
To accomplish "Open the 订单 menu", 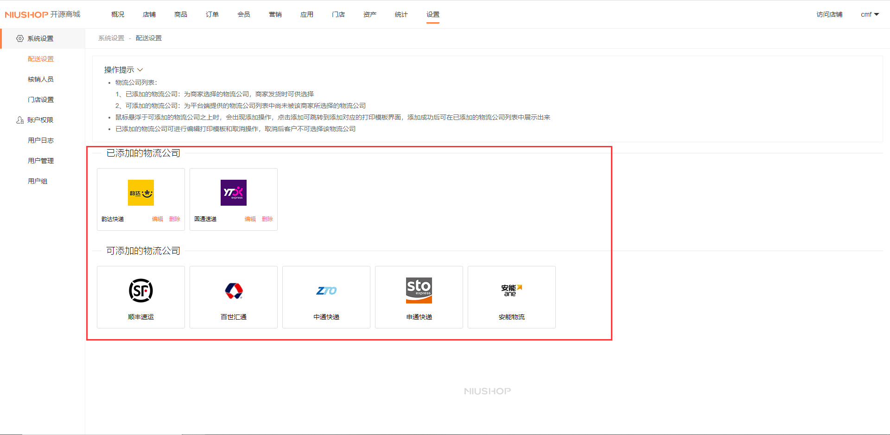I will [212, 14].
